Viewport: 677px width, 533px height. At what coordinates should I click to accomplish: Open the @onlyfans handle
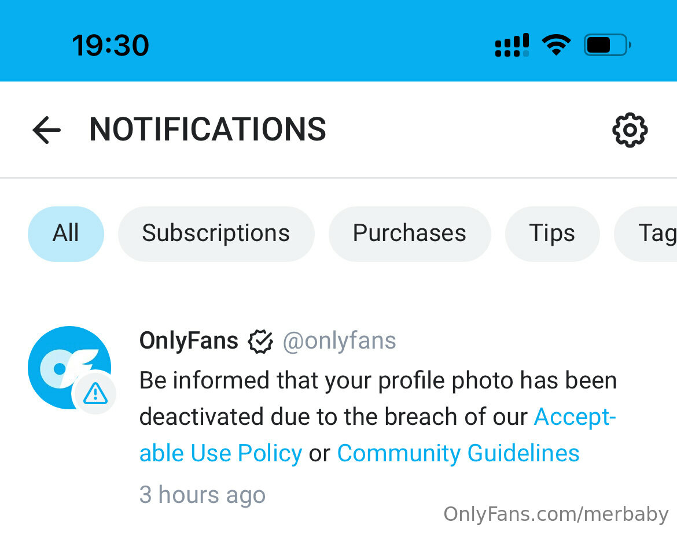pyautogui.click(x=339, y=340)
